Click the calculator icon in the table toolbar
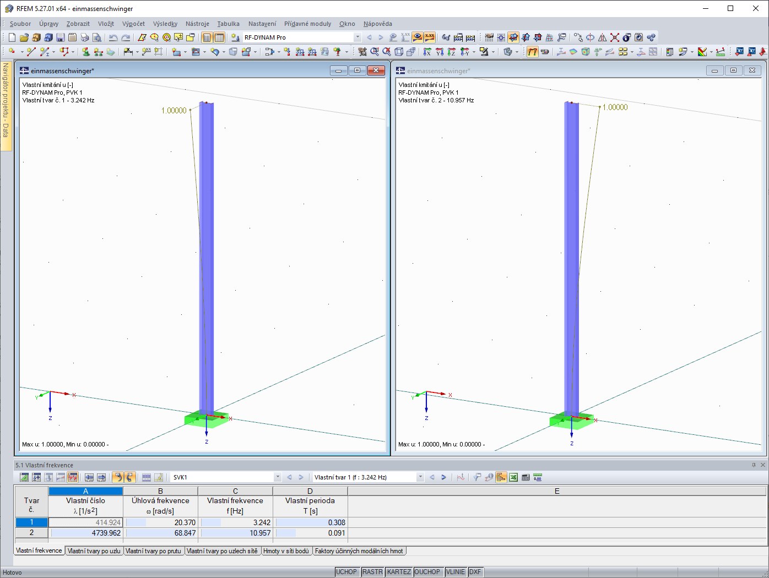 point(526,477)
